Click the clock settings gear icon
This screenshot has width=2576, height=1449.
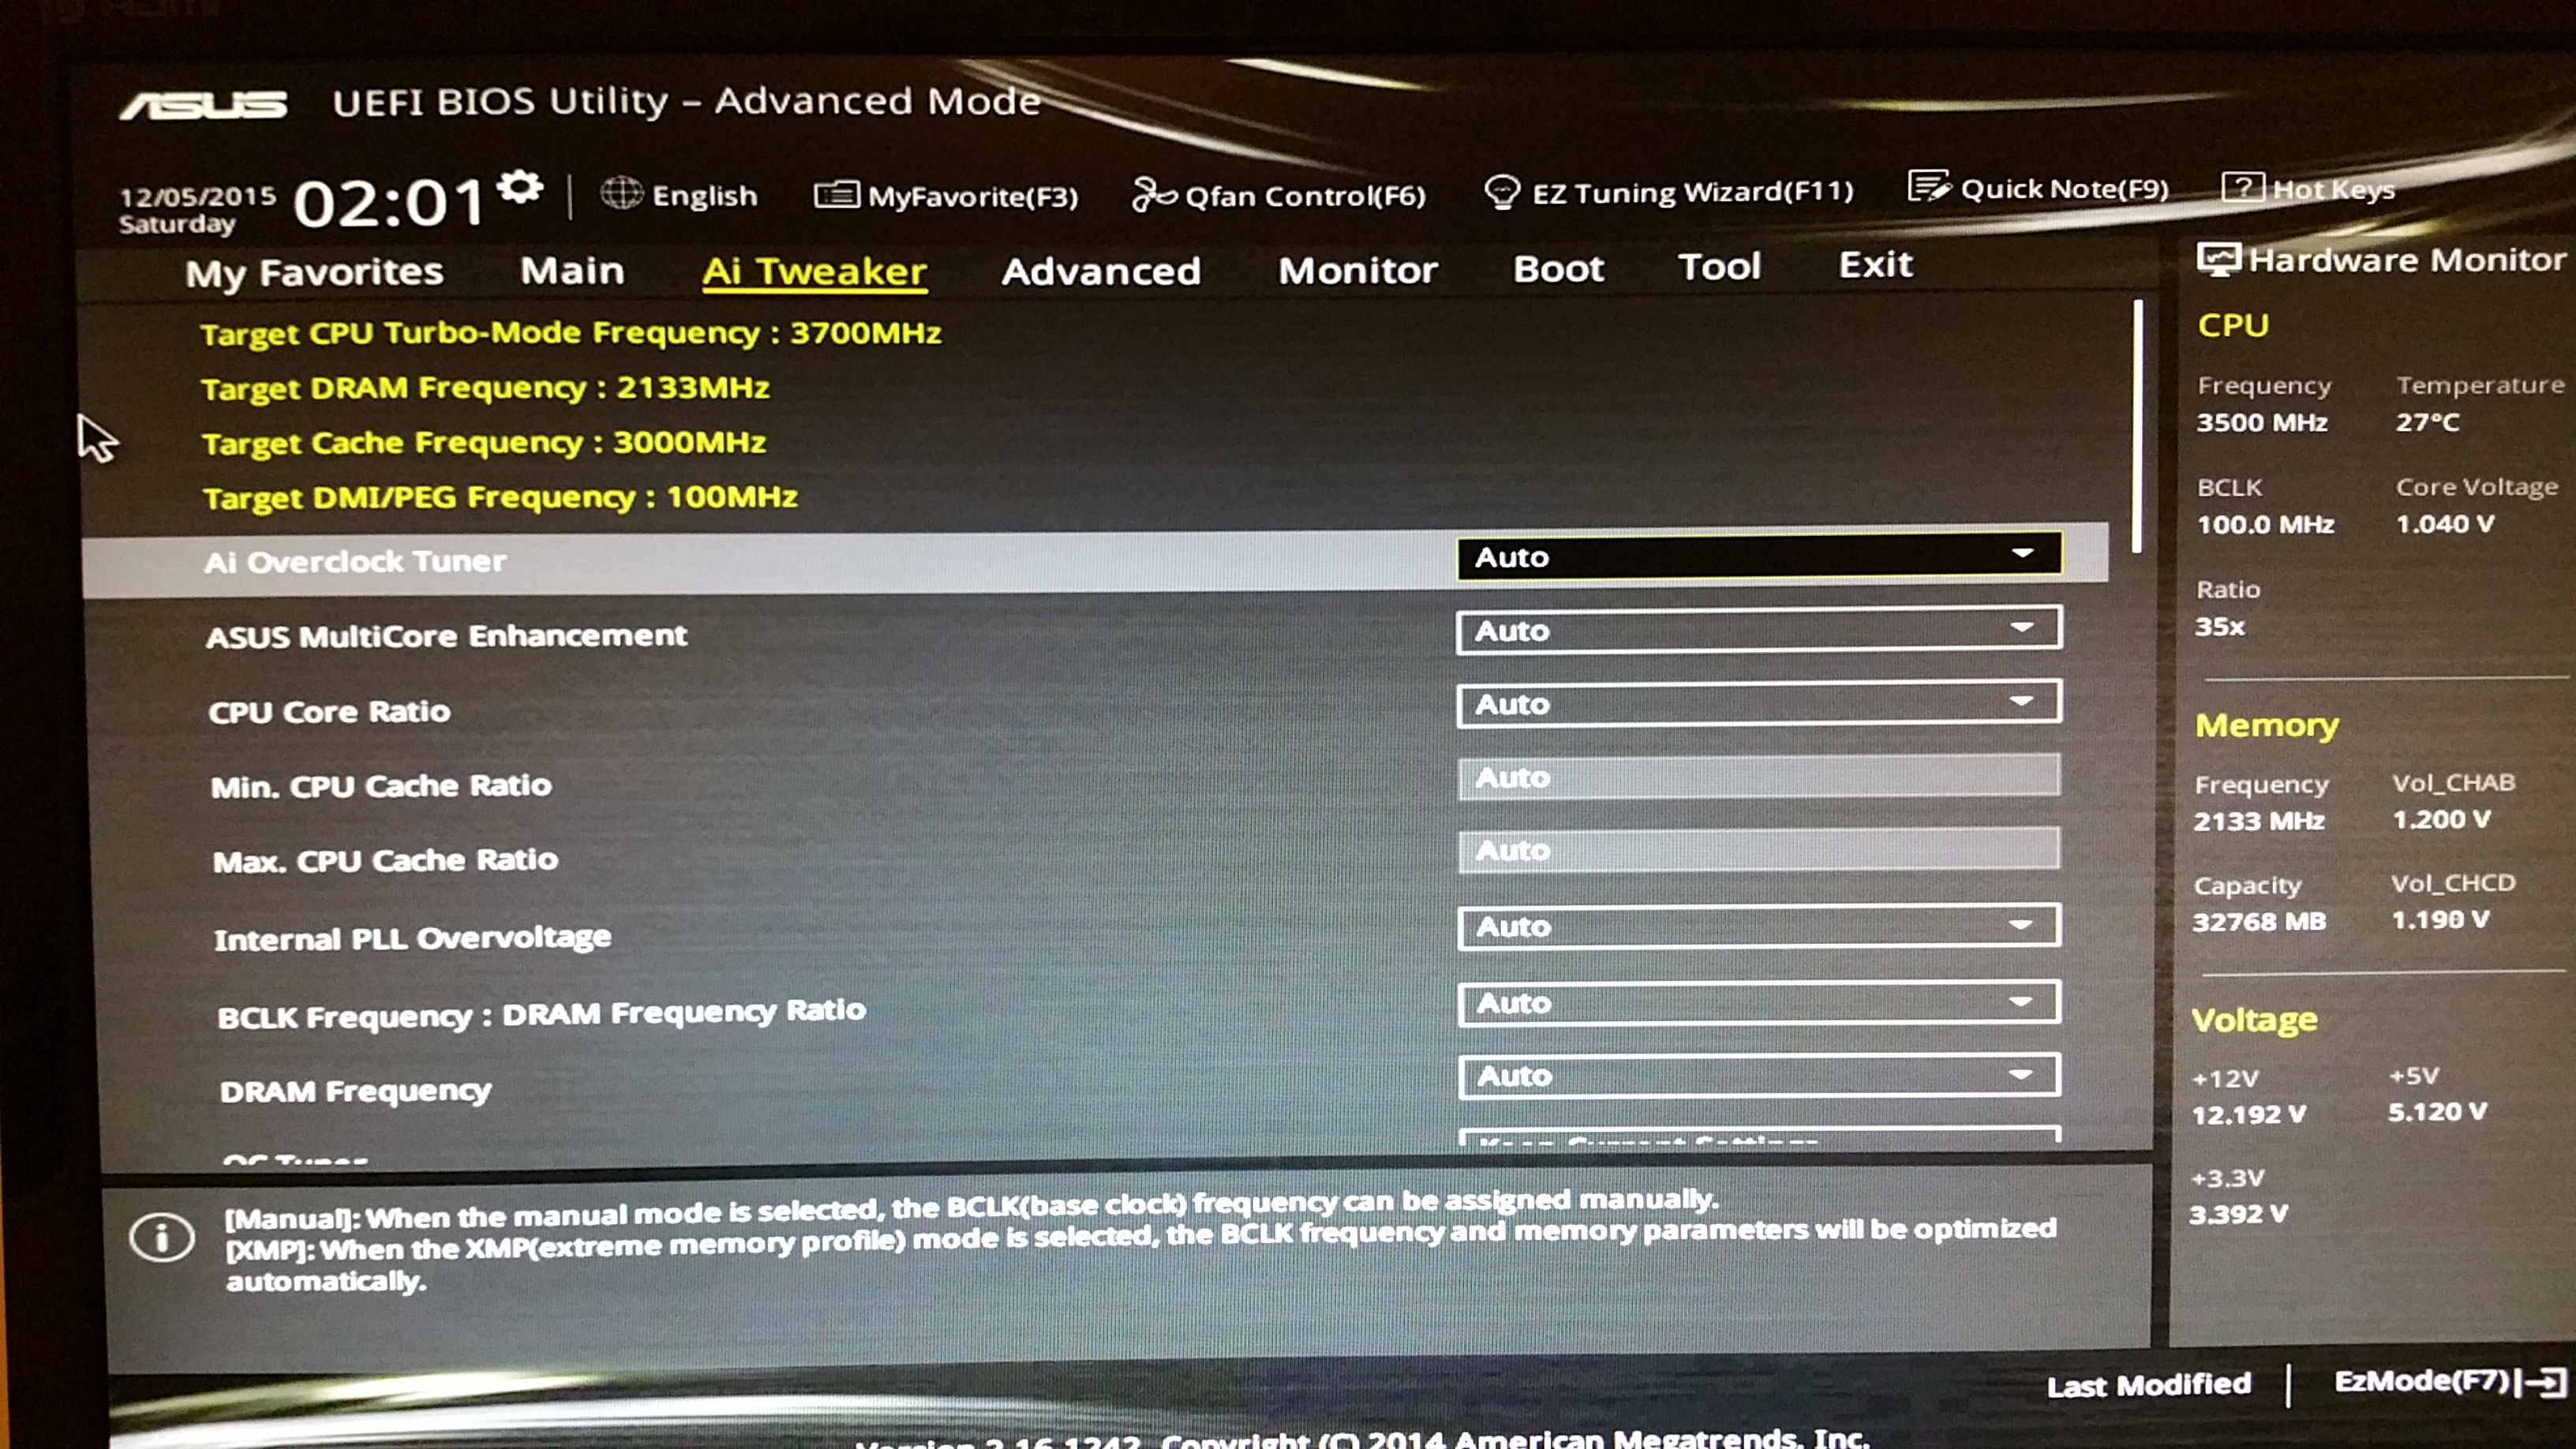coord(520,186)
